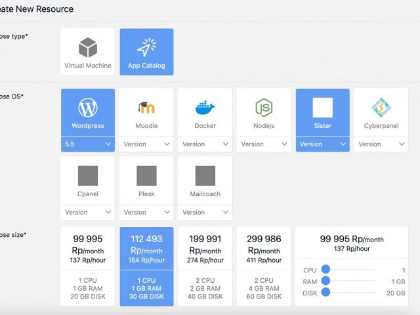Select the Plesk app tile
Viewport: 420px width, 315px height.
coord(146,180)
